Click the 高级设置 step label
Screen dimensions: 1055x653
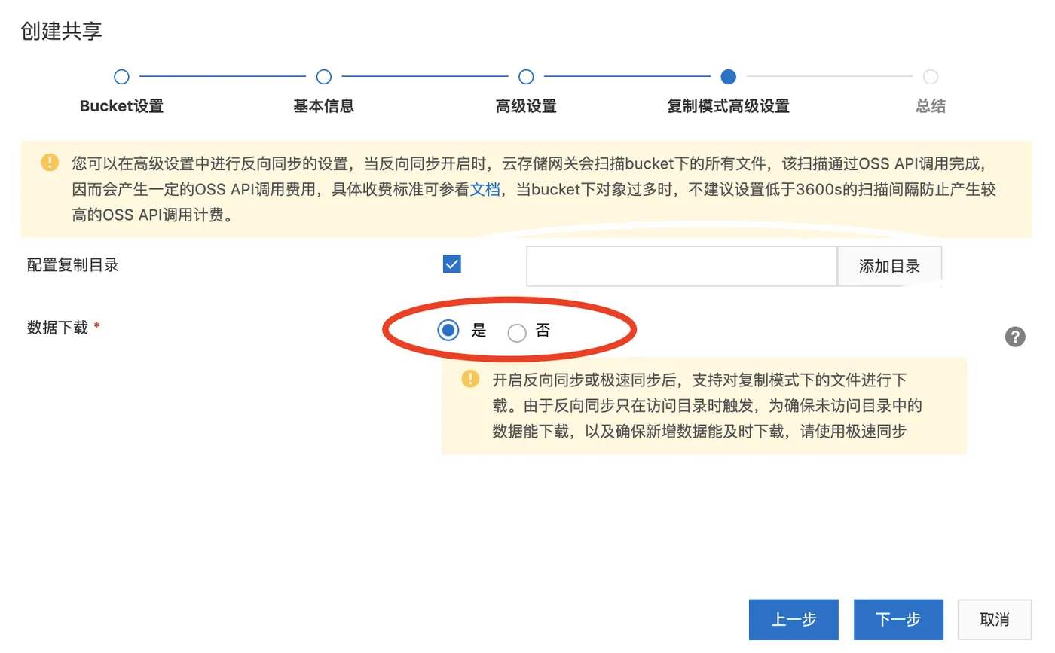(x=526, y=106)
